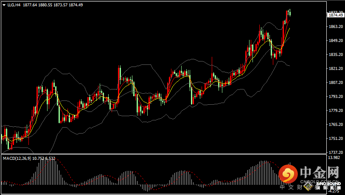
Task: Click the 1779.20 price axis label
Action: [x=335, y=111]
